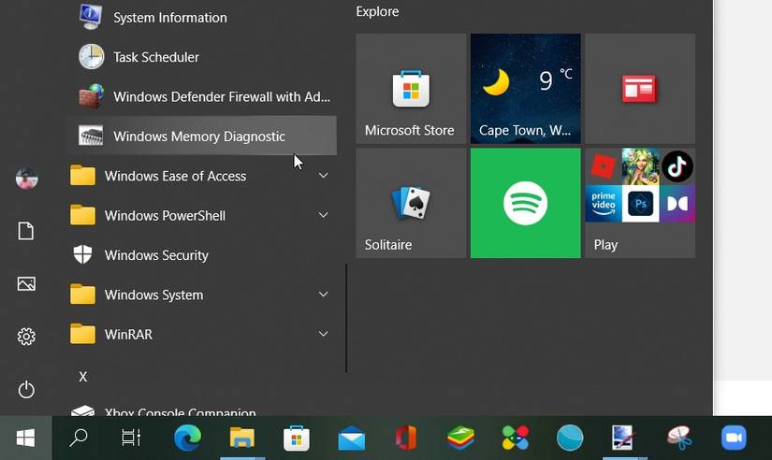772x460 pixels.
Task: Click the TikTok icon in Play tile
Action: tap(677, 166)
